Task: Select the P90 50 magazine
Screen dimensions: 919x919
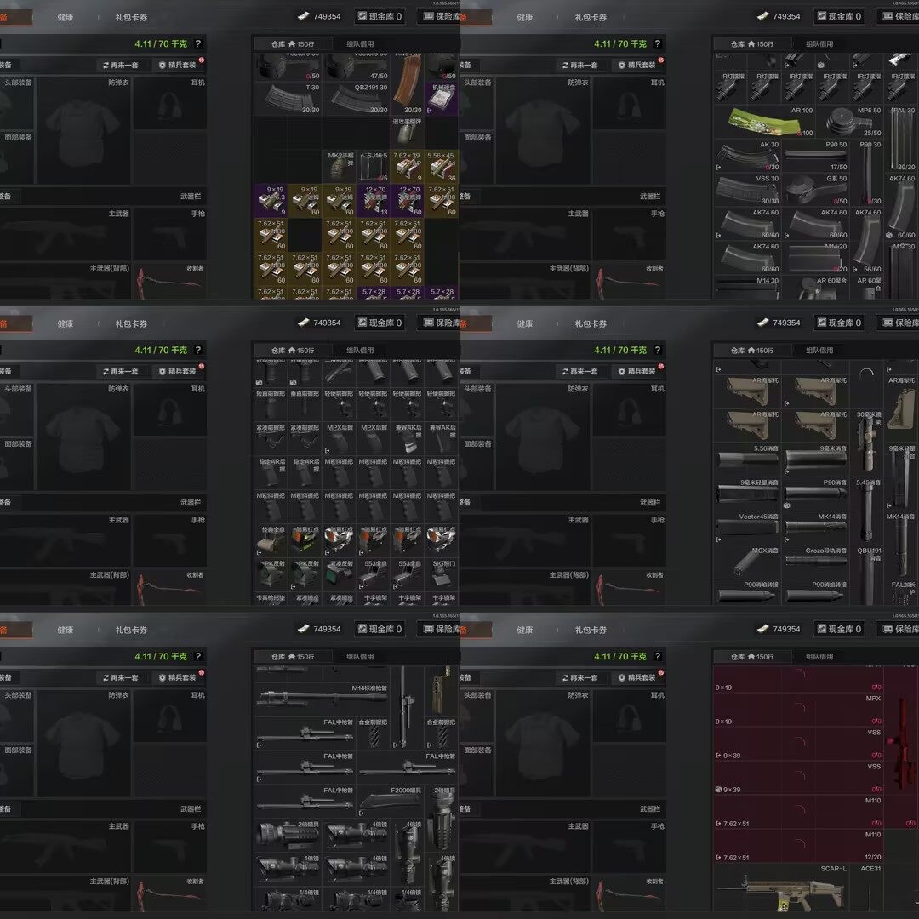Action: (815, 156)
